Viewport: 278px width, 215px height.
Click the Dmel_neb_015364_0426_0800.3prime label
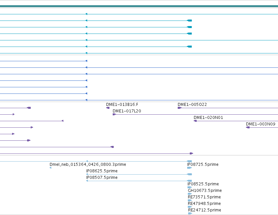pyautogui.click(x=88, y=165)
